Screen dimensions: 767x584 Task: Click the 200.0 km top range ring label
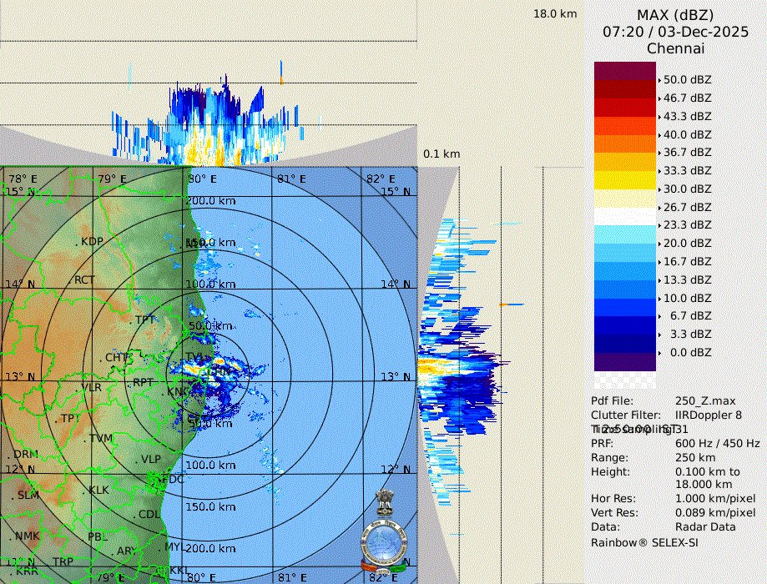click(209, 201)
